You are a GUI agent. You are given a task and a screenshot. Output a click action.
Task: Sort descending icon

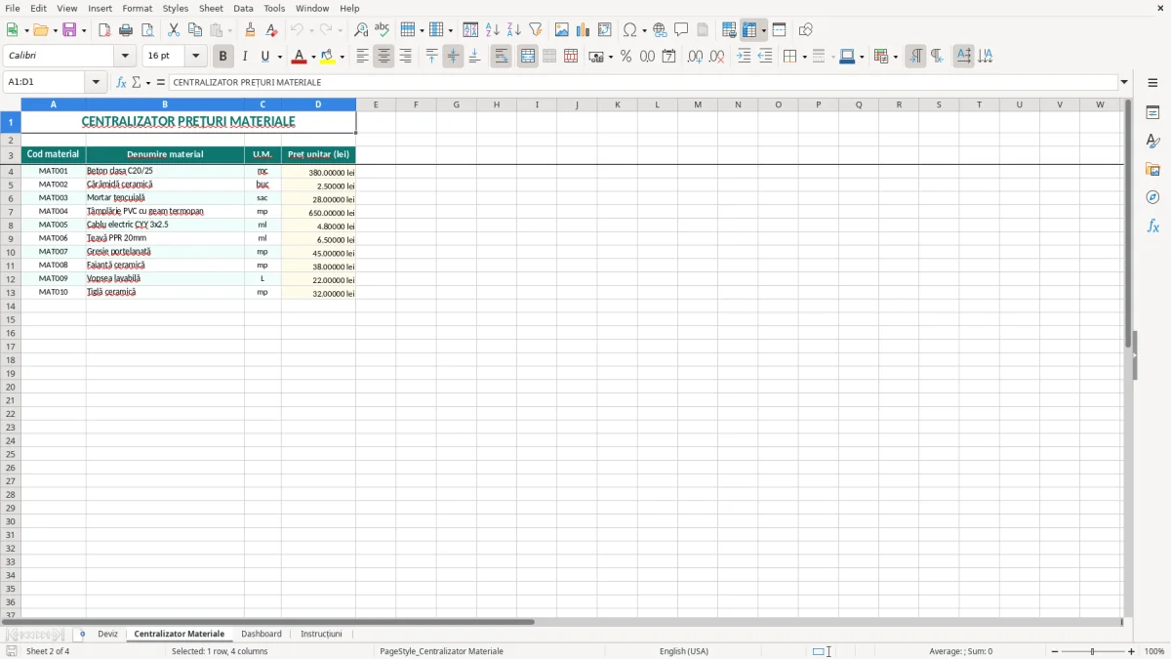click(514, 30)
